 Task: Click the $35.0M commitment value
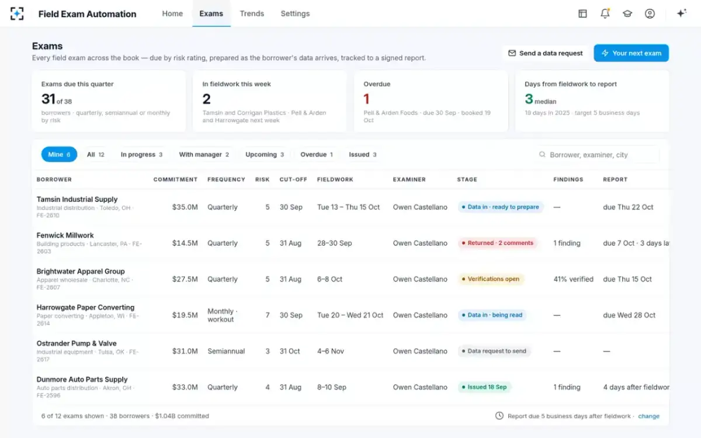coord(185,207)
